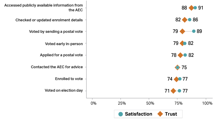
Task: Click the value label 71 for election day
Action: coord(167,91)
